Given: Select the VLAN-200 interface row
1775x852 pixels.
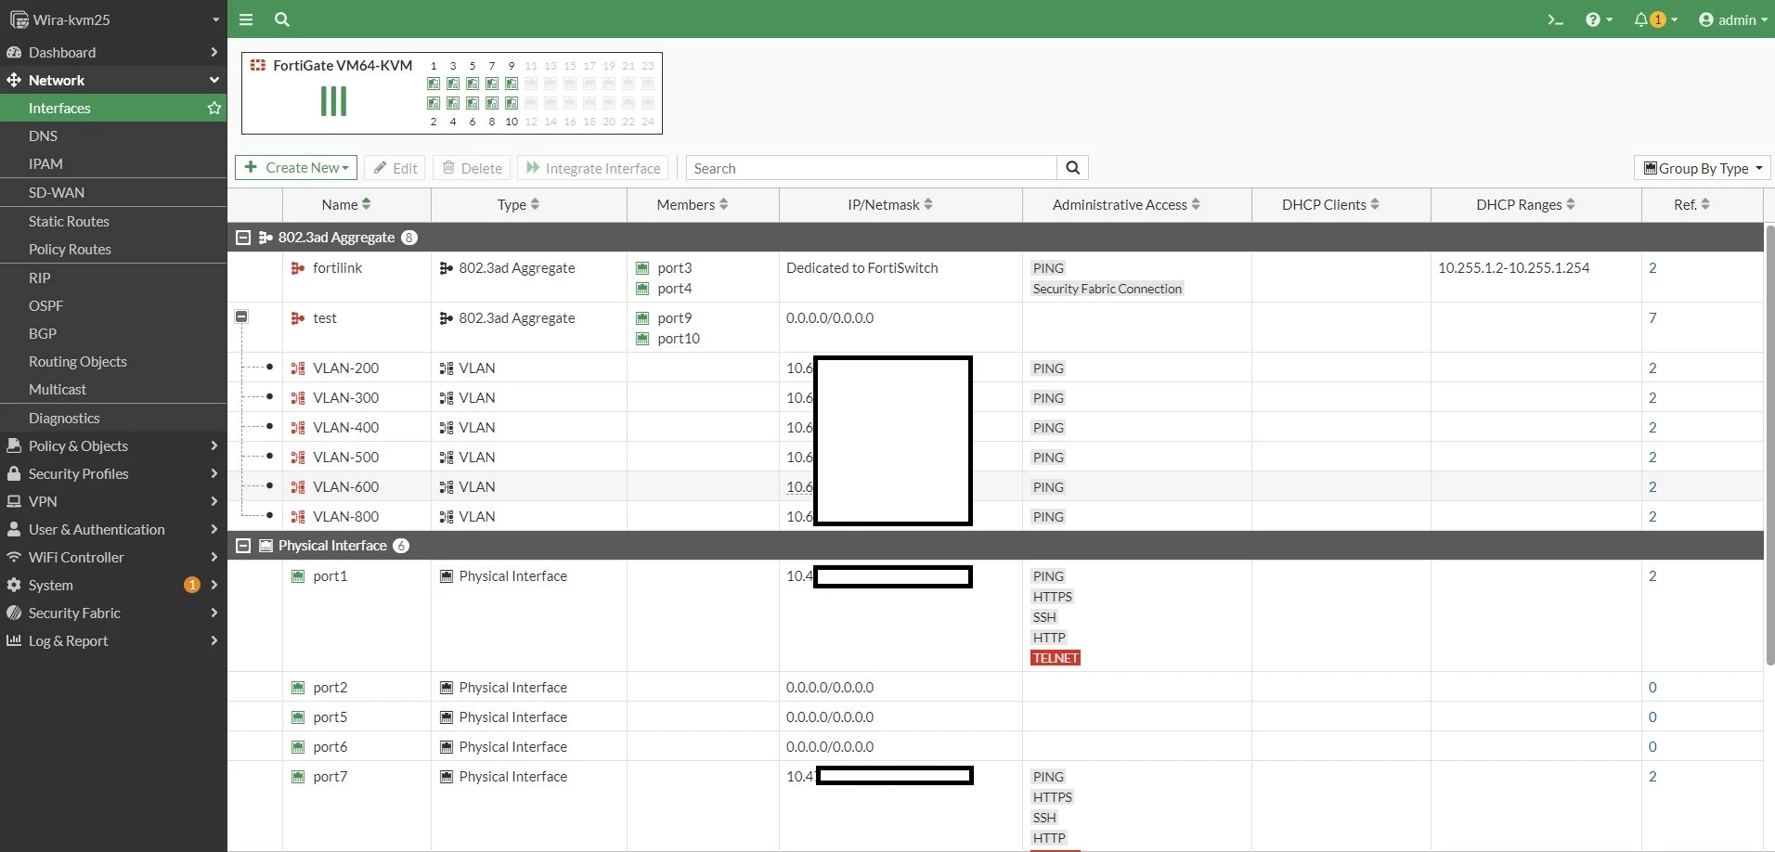Looking at the screenshot, I should coord(995,368).
